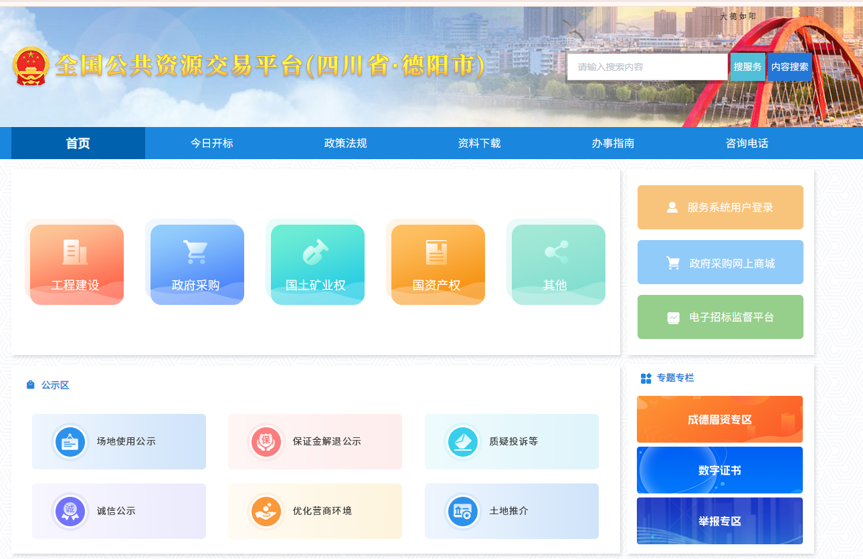
Task: Open the 优化营商环境 hand icon
Action: (266, 511)
